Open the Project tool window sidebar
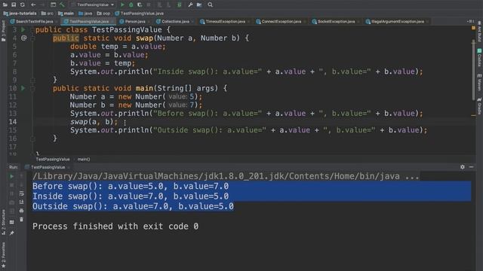Image resolution: width=483 pixels, height=271 pixels. (x=3, y=31)
